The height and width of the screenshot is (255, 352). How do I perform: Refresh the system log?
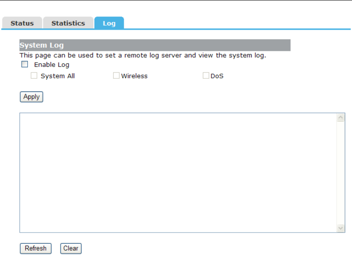36,249
